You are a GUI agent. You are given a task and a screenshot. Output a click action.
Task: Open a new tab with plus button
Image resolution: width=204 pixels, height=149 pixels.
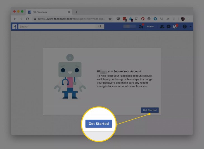coord(76,12)
